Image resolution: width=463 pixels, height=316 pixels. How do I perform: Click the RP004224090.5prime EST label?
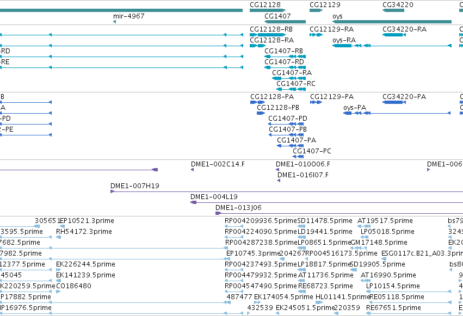pyautogui.click(x=261, y=232)
